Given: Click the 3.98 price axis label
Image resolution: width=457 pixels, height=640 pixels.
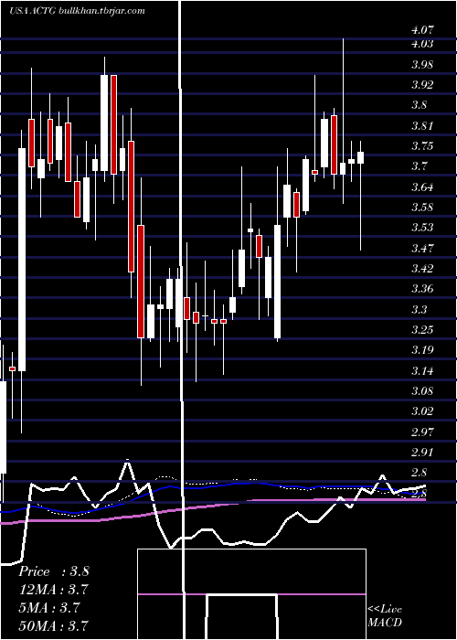Looking at the screenshot, I should click(422, 65).
